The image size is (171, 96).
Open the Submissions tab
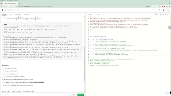26,14
